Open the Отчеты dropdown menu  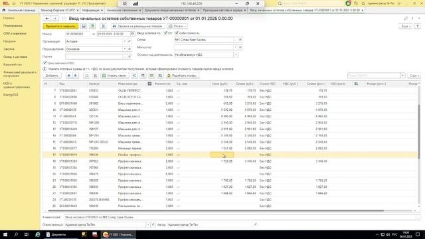click(x=177, y=27)
